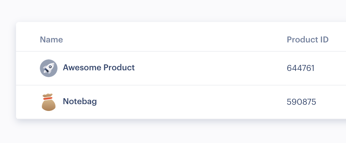This screenshot has width=346, height=143.
Task: Click the "Name" header text
Action: coord(51,39)
